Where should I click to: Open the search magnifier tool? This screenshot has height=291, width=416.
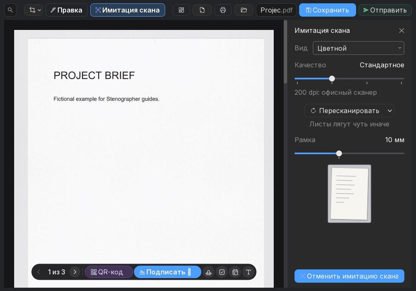[x=10, y=10]
